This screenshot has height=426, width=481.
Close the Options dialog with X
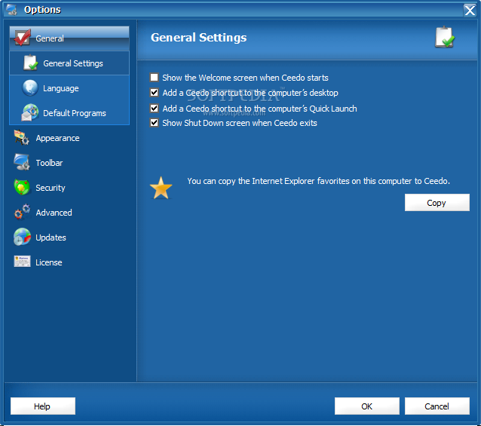[x=470, y=10]
